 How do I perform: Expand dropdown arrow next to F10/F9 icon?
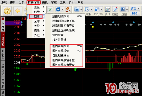pos(101,9)
